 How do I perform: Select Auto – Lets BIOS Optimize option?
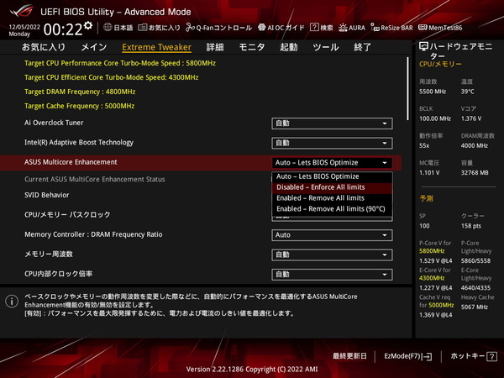click(x=332, y=176)
